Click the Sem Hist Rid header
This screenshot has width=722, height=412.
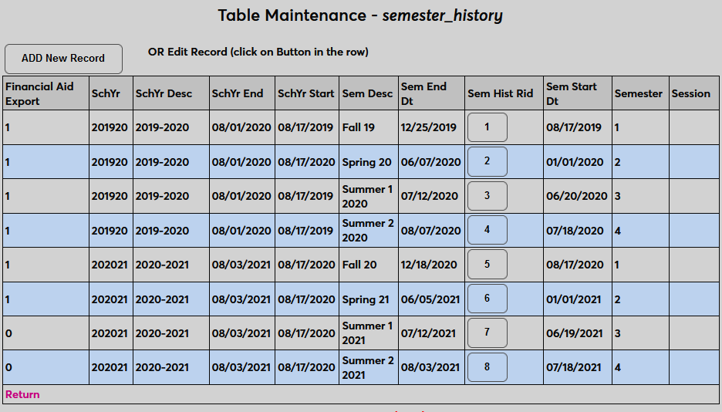tap(500, 93)
